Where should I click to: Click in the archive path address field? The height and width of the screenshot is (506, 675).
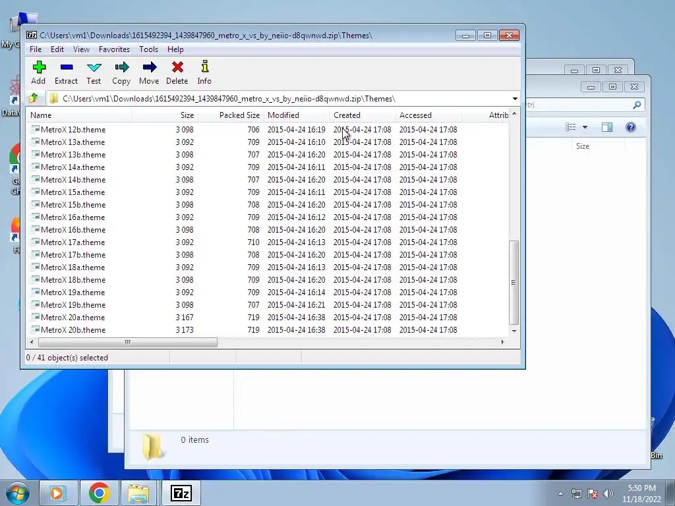point(279,99)
